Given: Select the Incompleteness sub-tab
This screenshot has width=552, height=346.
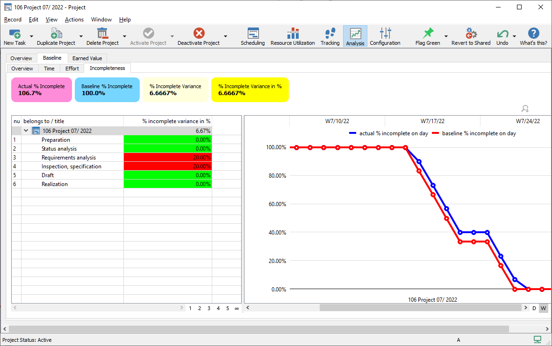Looking at the screenshot, I should point(108,68).
